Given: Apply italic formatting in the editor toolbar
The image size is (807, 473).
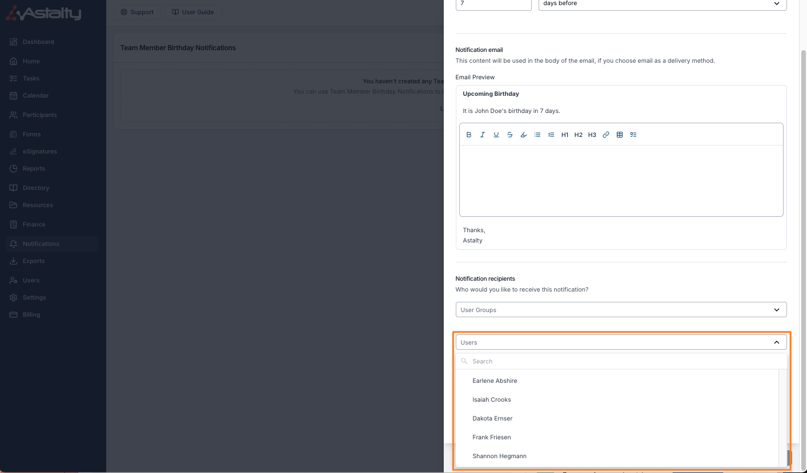Looking at the screenshot, I should pos(483,135).
